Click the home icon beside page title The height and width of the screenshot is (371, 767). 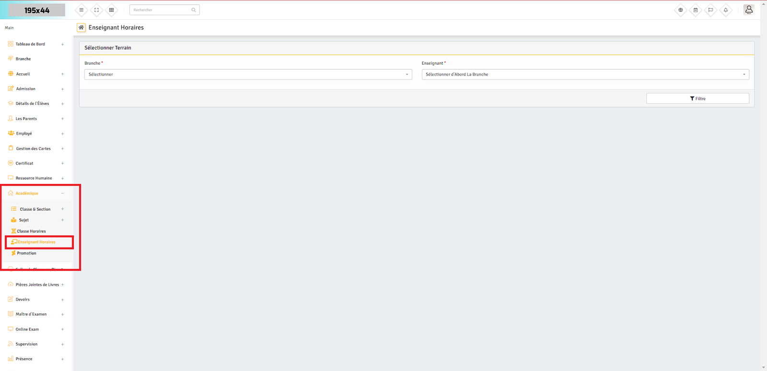click(x=81, y=28)
